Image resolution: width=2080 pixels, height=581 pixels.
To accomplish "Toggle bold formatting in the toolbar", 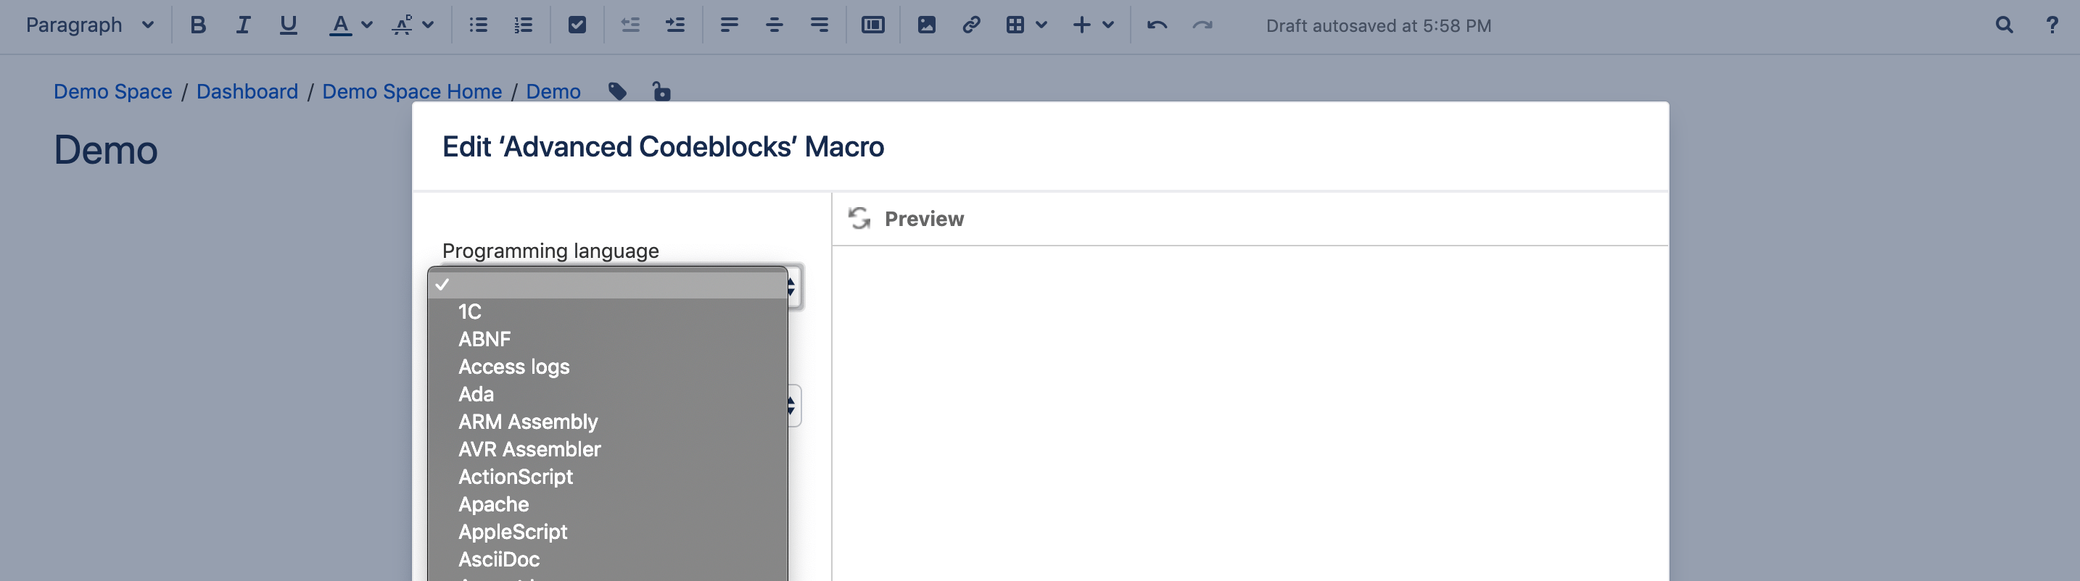I will point(198,25).
